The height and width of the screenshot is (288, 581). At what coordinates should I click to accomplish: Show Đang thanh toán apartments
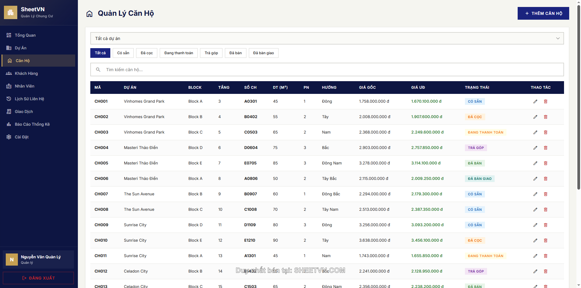179,53
